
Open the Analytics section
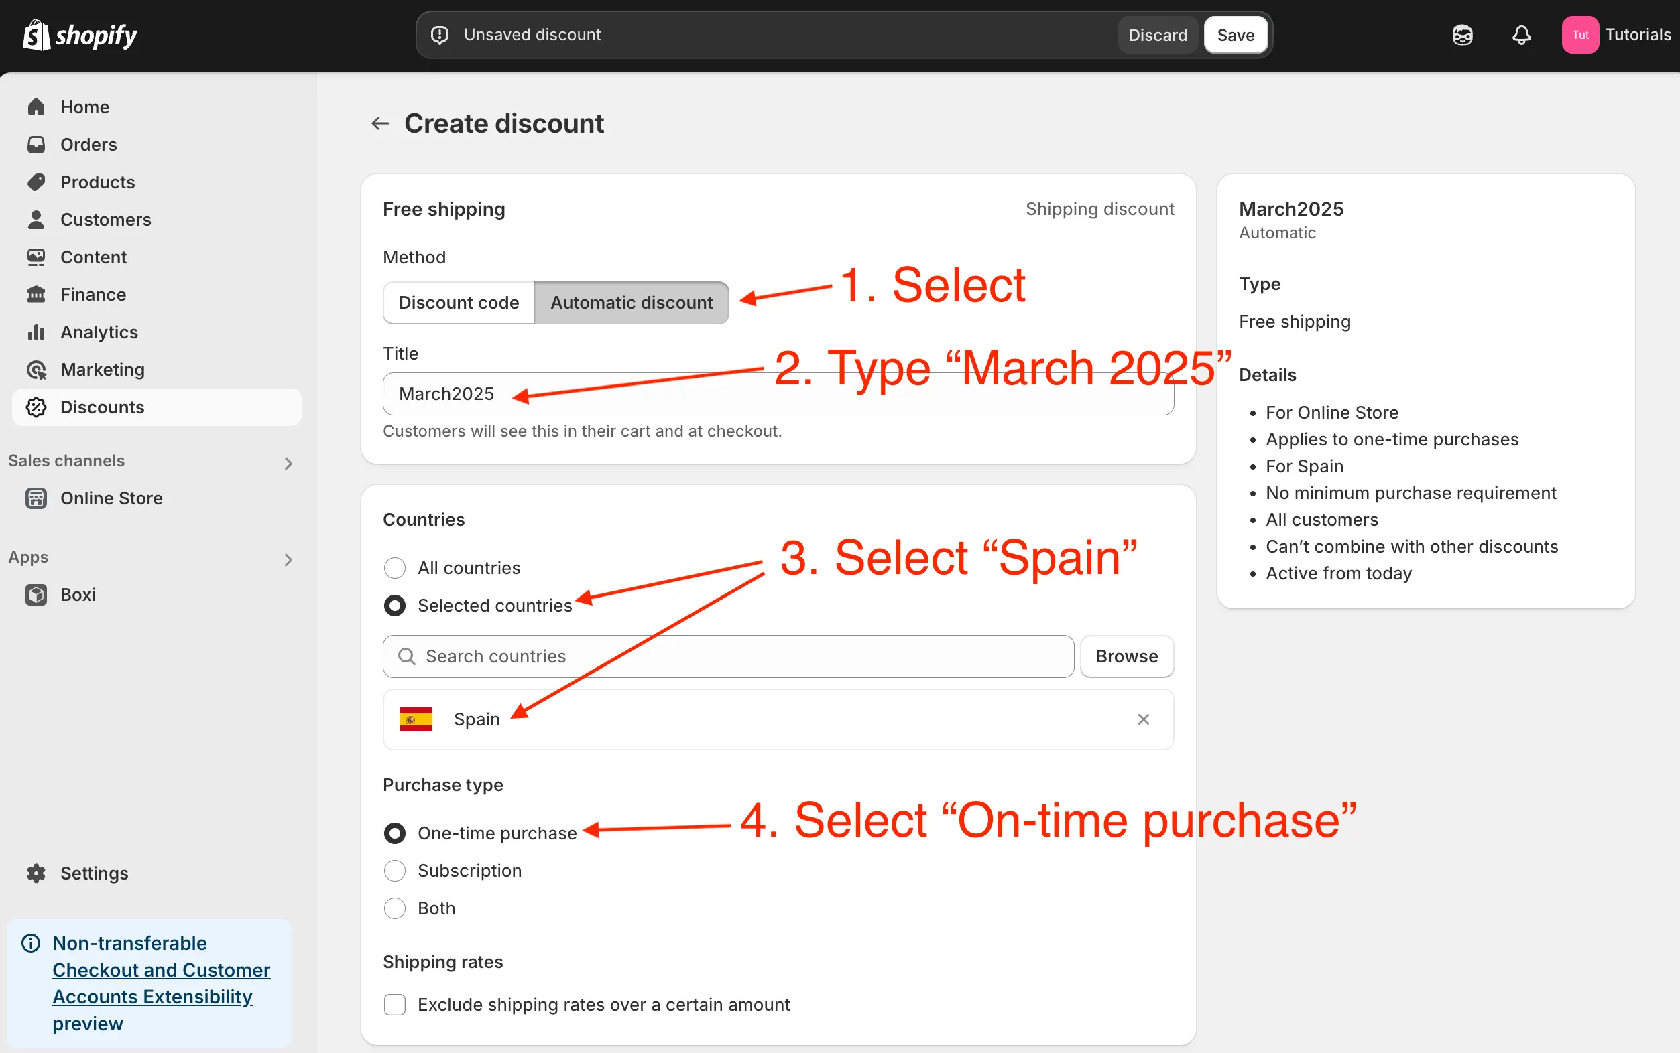[x=99, y=332]
